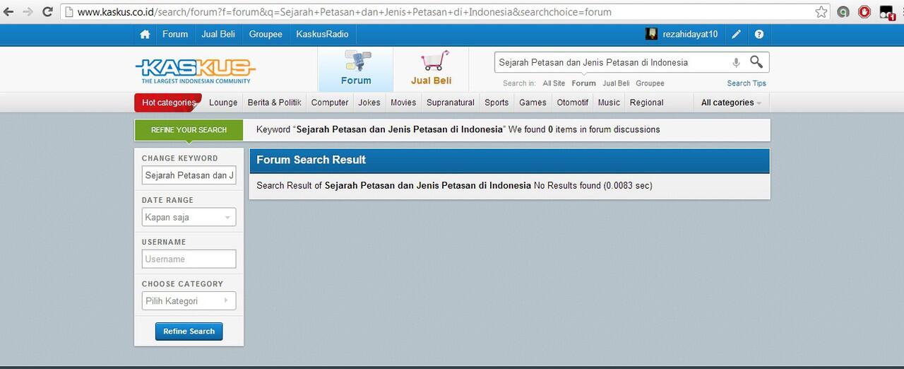Click the Forum Search Result header
This screenshot has width=904, height=369.
tap(509, 160)
